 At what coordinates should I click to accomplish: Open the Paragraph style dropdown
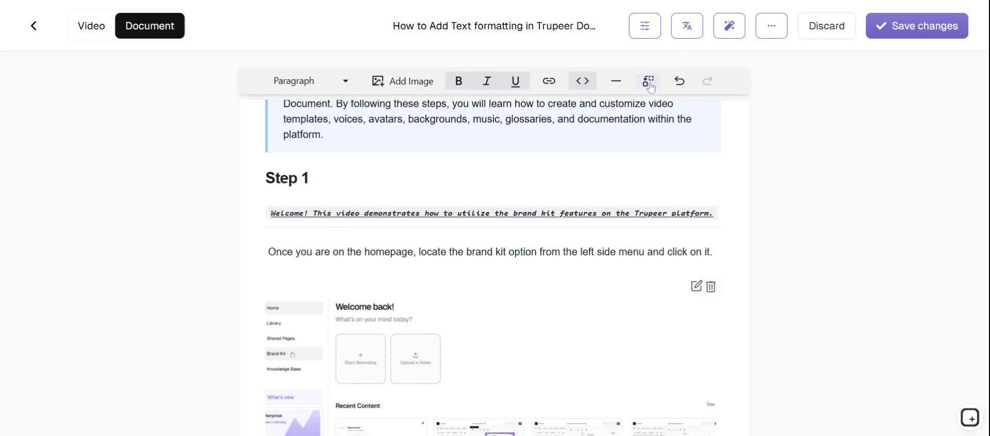tap(311, 81)
